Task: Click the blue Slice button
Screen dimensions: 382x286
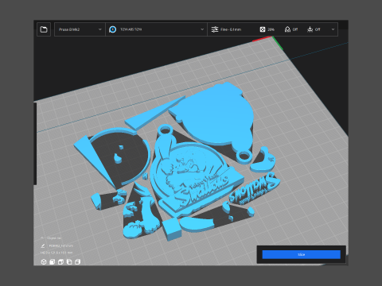Action: [x=302, y=254]
